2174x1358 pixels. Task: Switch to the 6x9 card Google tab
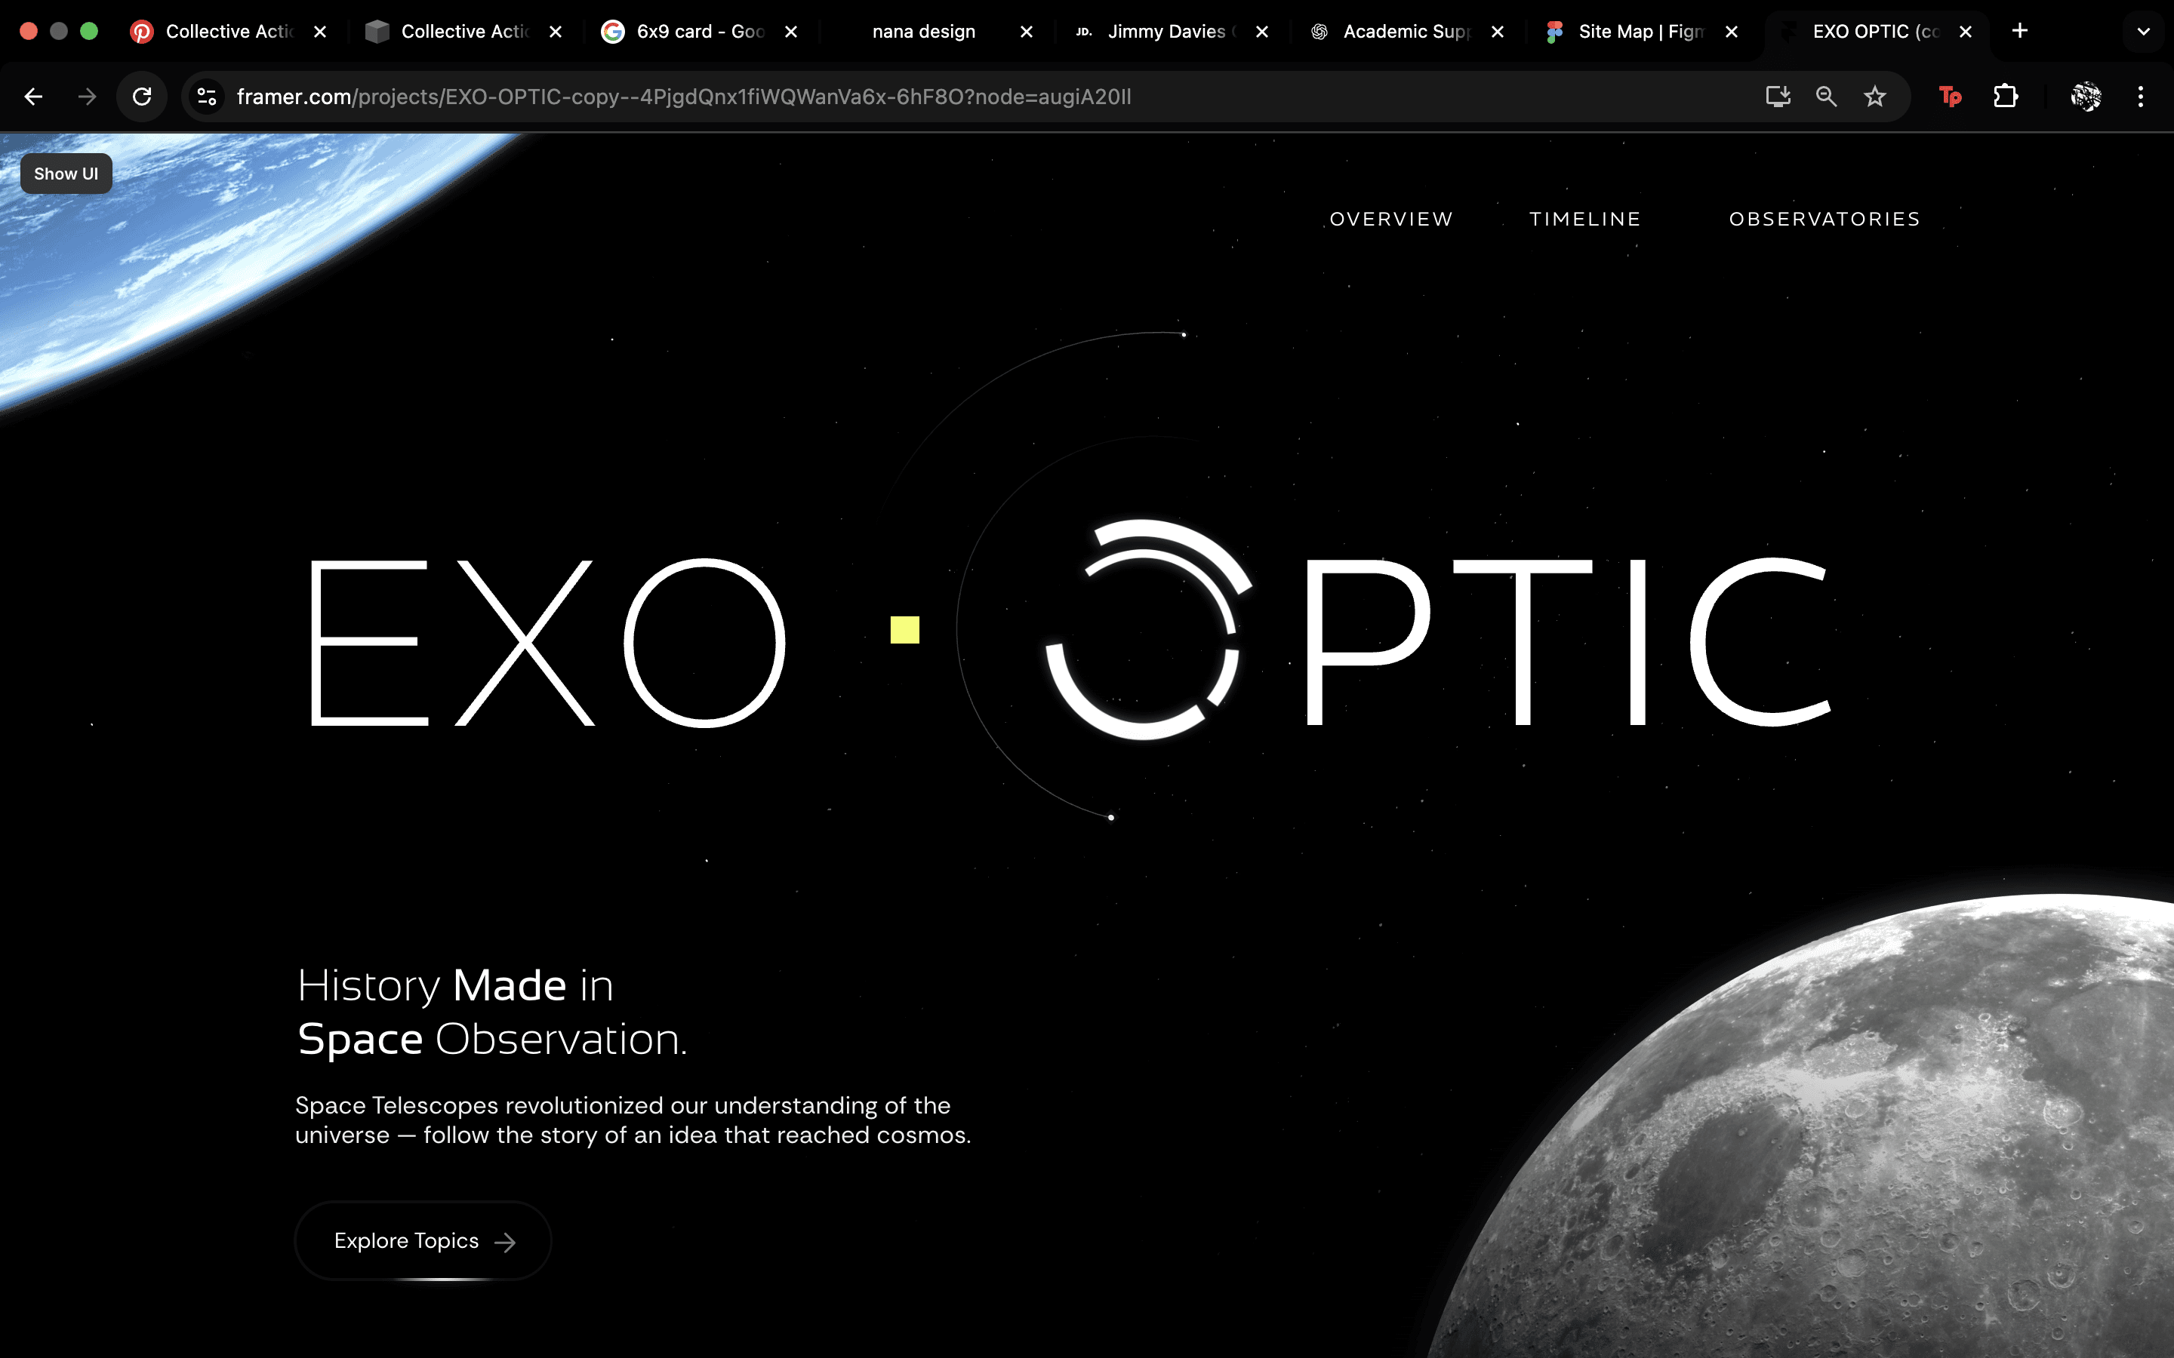(x=700, y=32)
